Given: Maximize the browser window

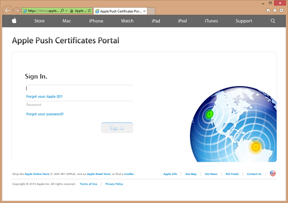Looking at the screenshot, I should [x=270, y=3].
